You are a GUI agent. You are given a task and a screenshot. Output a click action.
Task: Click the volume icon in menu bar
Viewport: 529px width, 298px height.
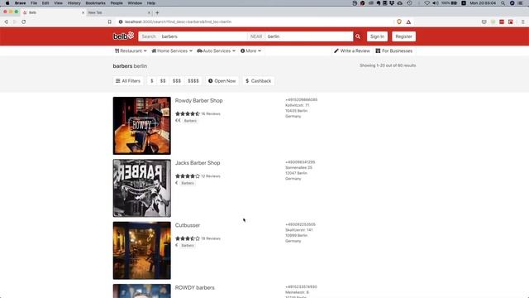[436, 3]
